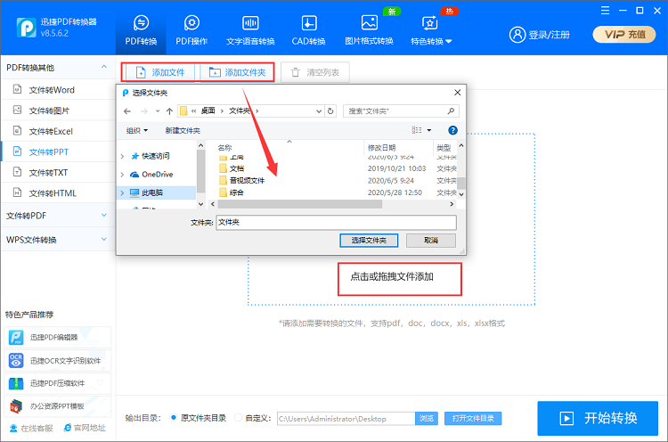Open the PDF转换 tab
Image resolution: width=668 pixels, height=442 pixels.
click(x=141, y=30)
